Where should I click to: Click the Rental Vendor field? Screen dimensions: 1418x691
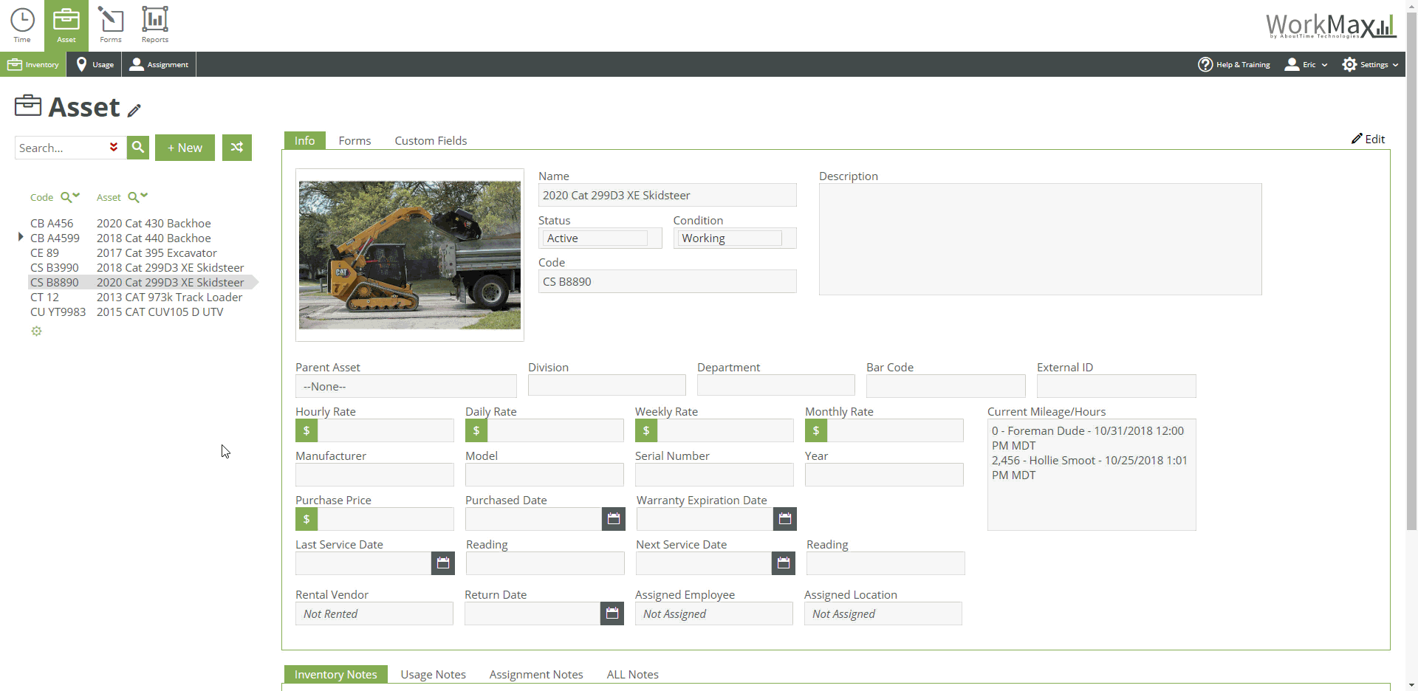click(374, 613)
